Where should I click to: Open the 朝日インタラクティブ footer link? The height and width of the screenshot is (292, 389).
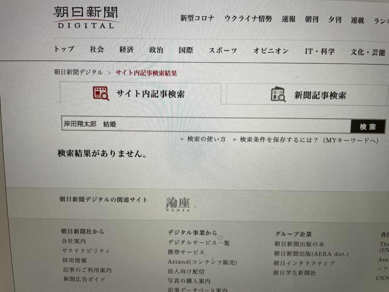[x=304, y=263]
